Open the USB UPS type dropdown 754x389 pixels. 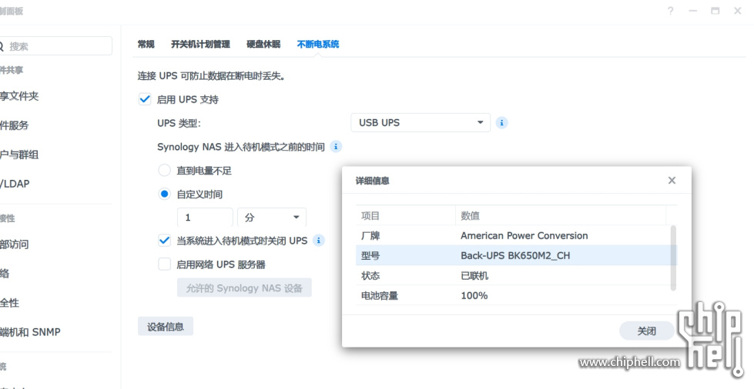point(421,122)
